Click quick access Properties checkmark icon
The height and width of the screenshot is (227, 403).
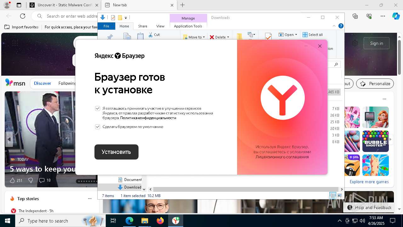point(113,18)
